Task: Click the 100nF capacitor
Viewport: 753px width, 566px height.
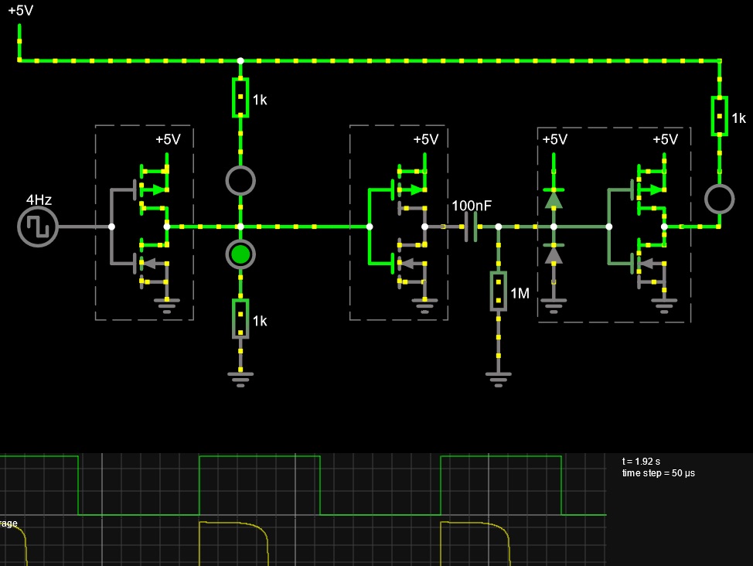Action: (471, 227)
